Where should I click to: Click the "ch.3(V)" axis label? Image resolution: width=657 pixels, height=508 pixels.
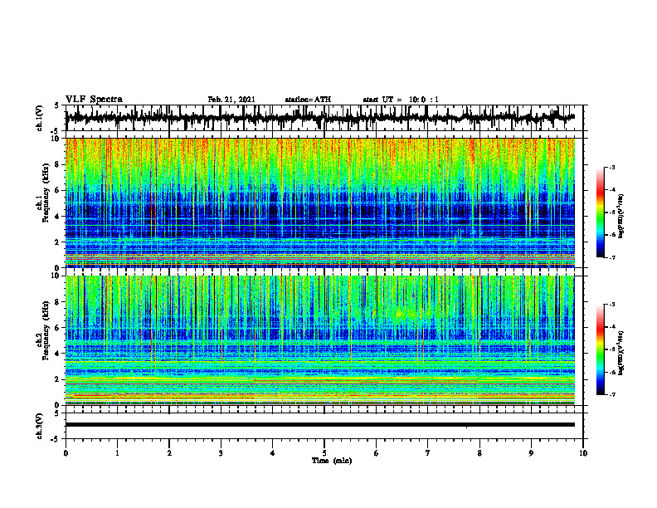coord(40,427)
